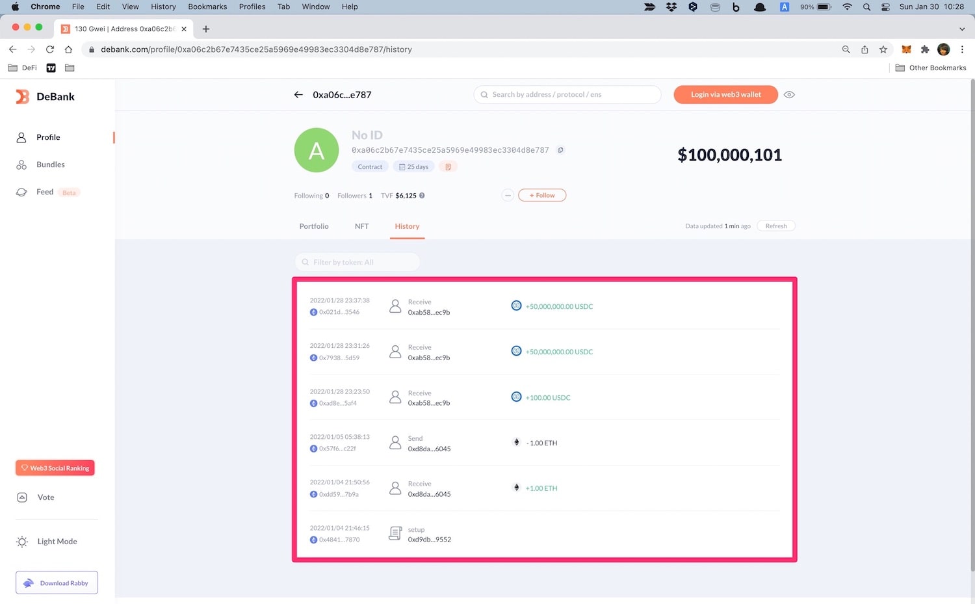Click Chrome back arrow

[x=12, y=49]
